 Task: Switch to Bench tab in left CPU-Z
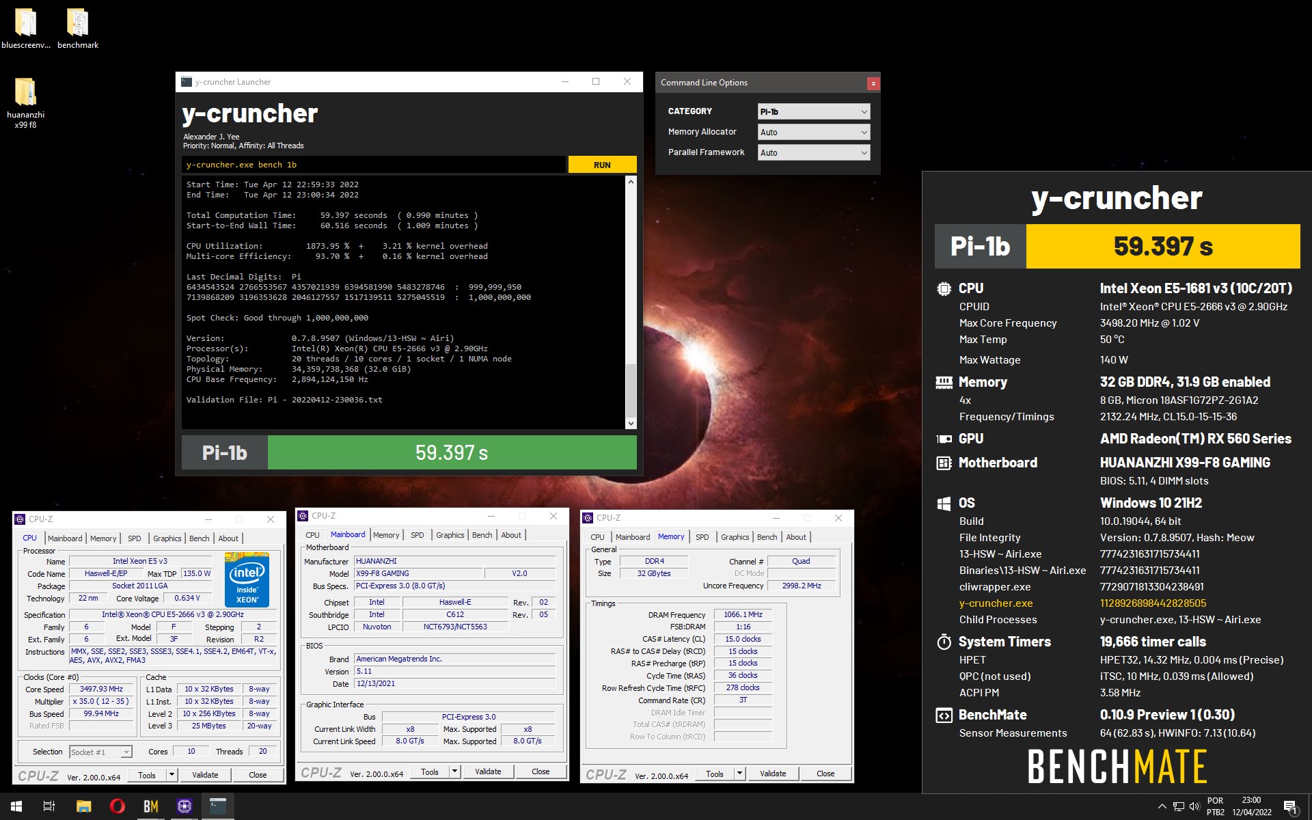point(199,538)
